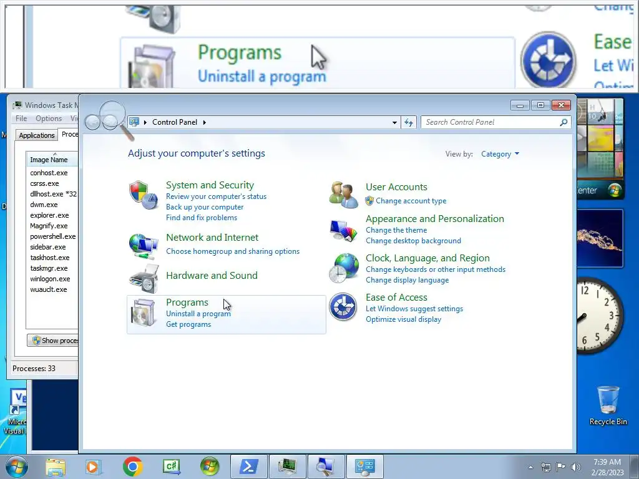Open the Ease of Access icon
The height and width of the screenshot is (479, 639).
tap(343, 307)
